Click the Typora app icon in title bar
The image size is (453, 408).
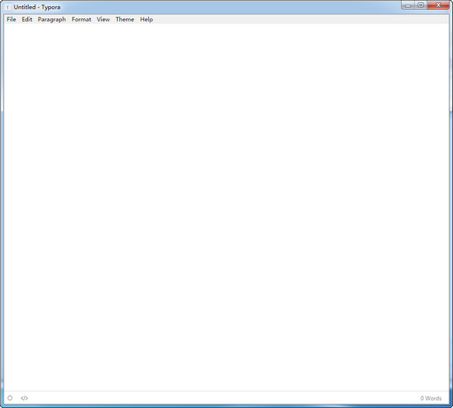tap(8, 6)
